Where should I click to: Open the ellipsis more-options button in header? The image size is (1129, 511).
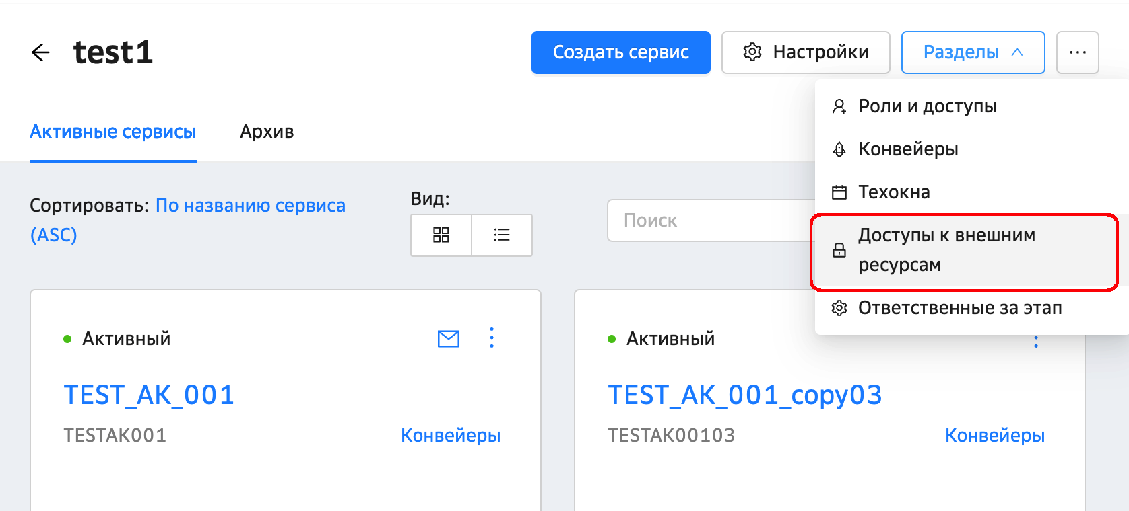(x=1077, y=52)
